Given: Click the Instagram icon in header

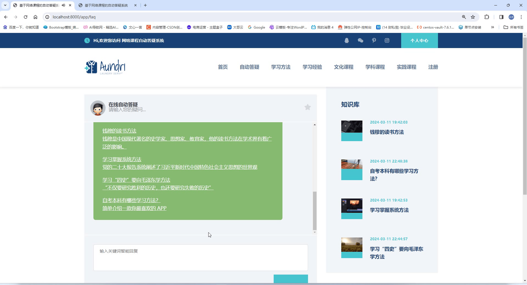Looking at the screenshot, I should (387, 41).
